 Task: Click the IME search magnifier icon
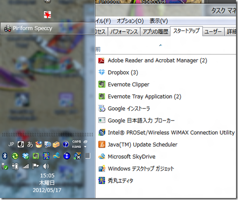click(48, 145)
